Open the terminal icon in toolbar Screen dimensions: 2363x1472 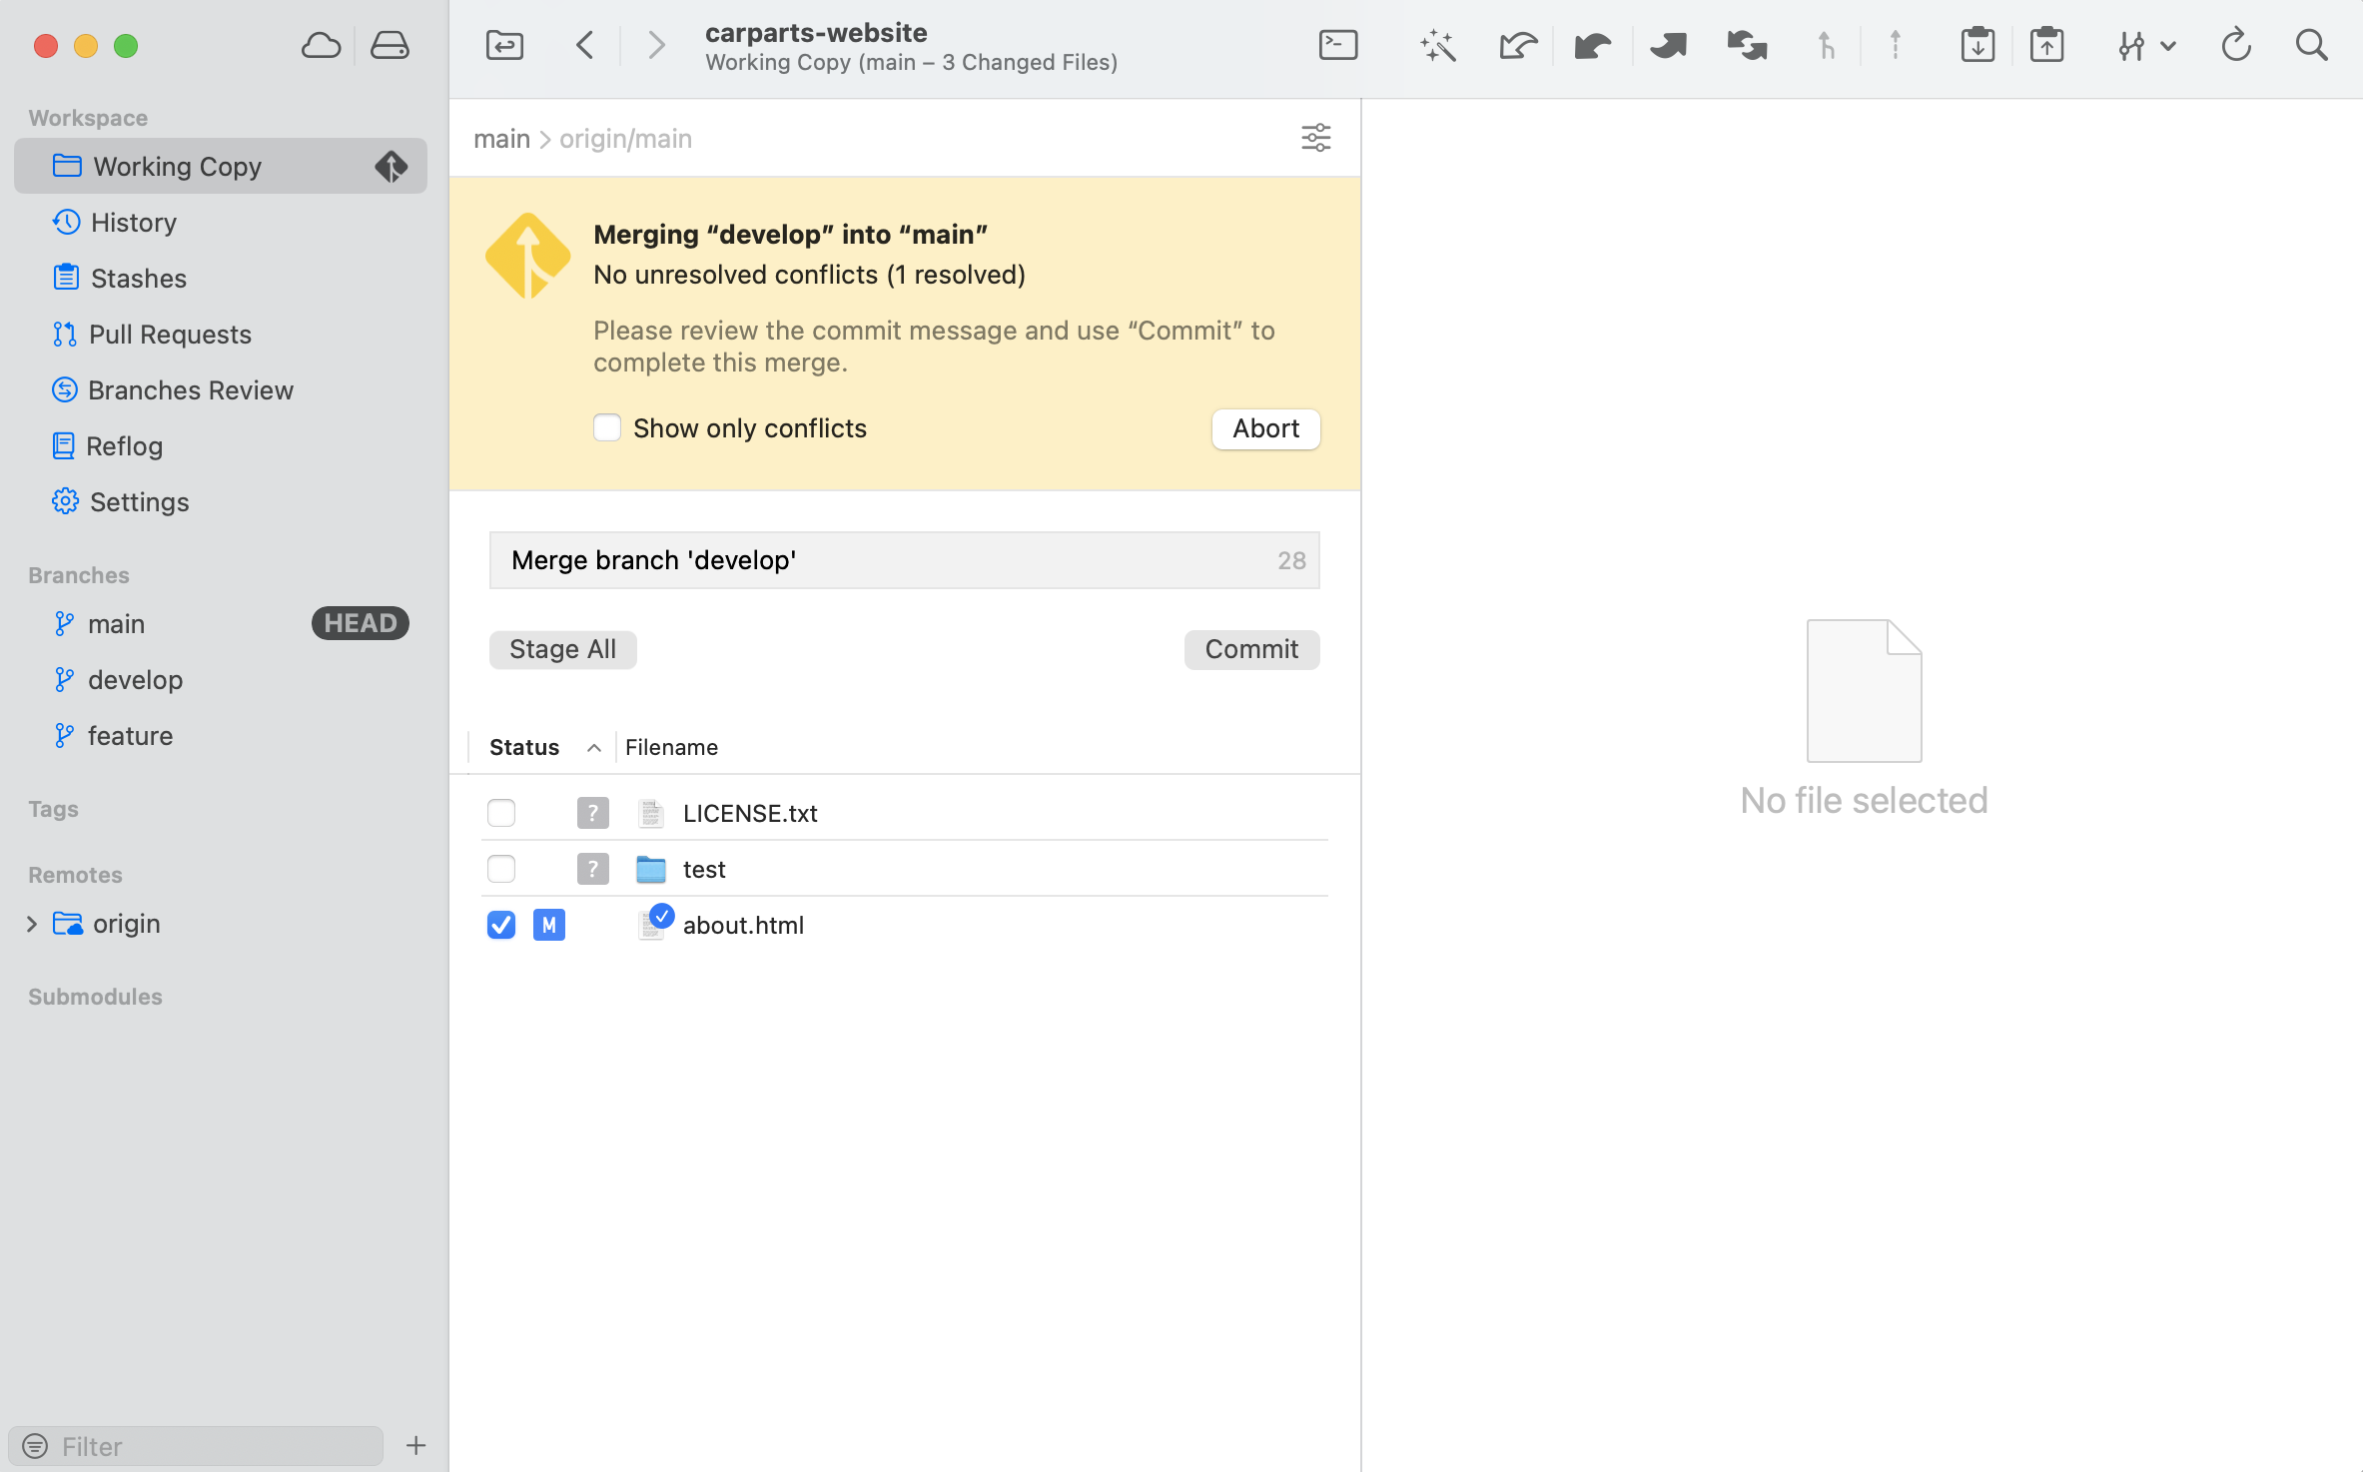[x=1337, y=45]
